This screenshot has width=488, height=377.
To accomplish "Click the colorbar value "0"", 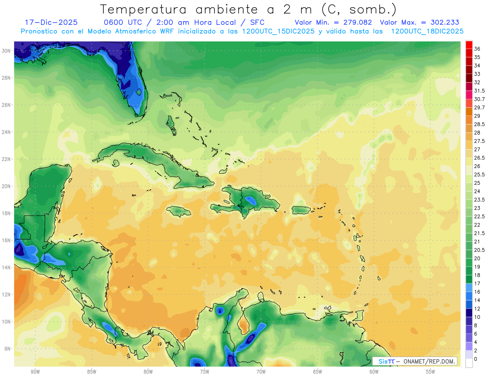I will (476, 359).
